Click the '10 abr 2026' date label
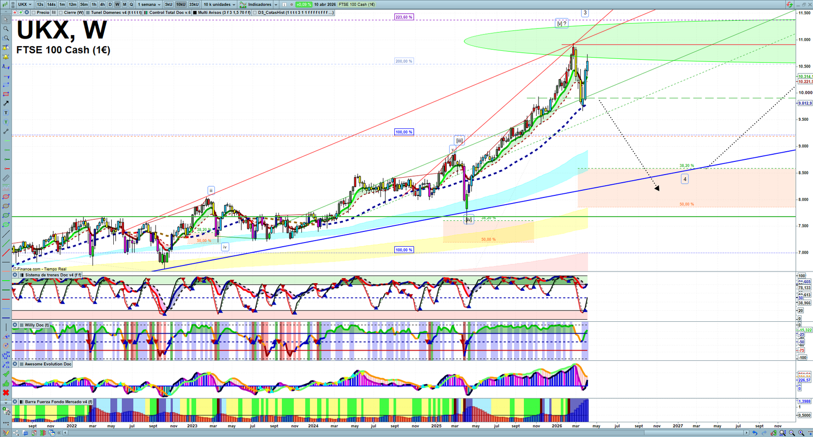This screenshot has height=437, width=813. point(325,5)
